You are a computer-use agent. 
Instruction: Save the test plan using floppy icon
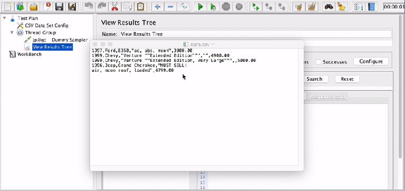tap(59, 6)
